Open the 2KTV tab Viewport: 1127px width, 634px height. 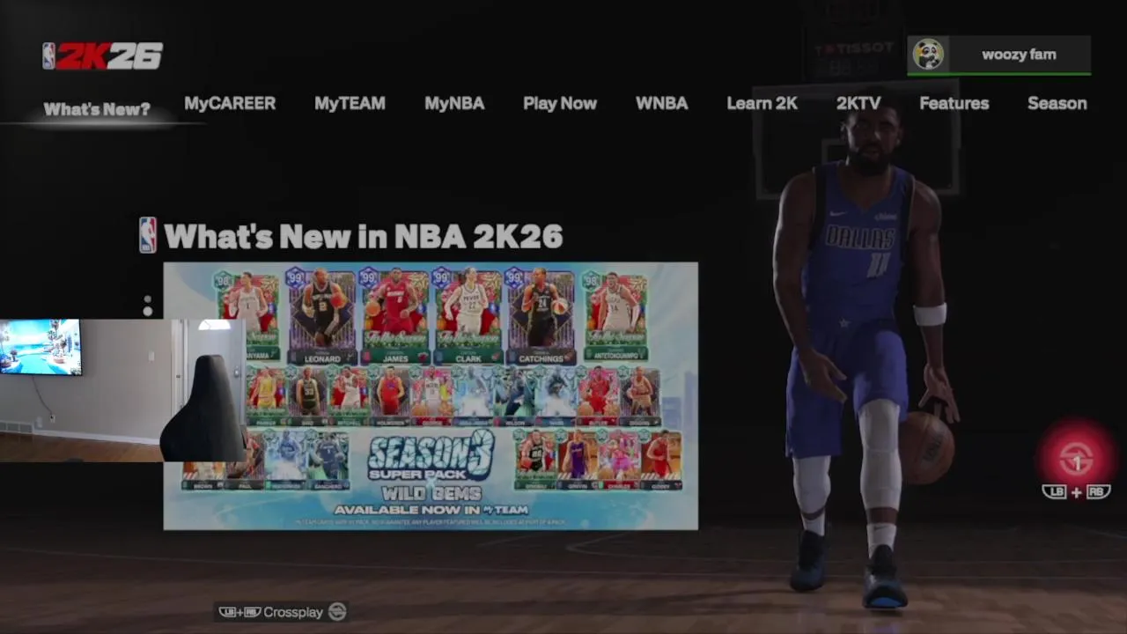pos(858,103)
